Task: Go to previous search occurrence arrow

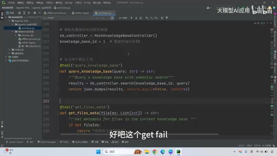Action: pos(131,18)
